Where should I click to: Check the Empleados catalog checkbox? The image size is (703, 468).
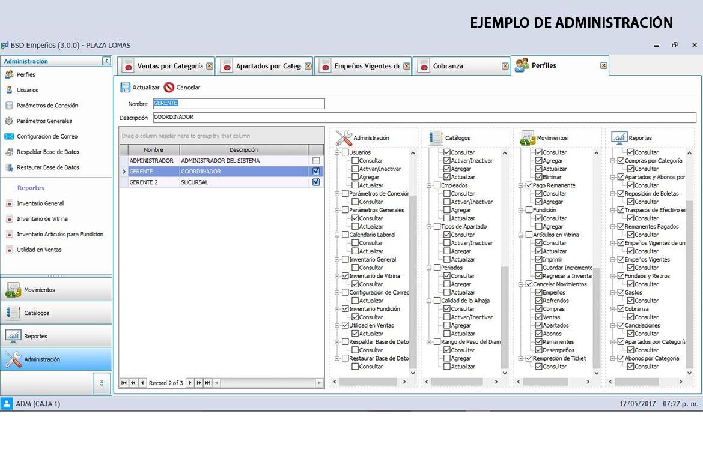click(437, 185)
